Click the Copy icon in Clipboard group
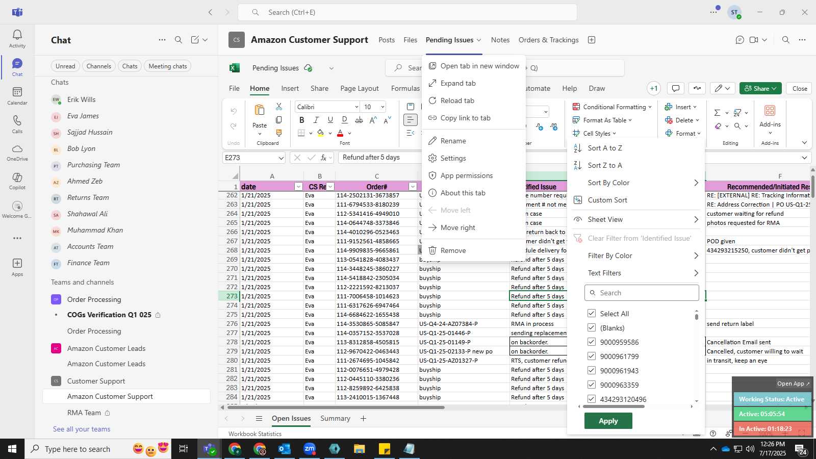Viewport: 816px width, 459px height. (278, 120)
